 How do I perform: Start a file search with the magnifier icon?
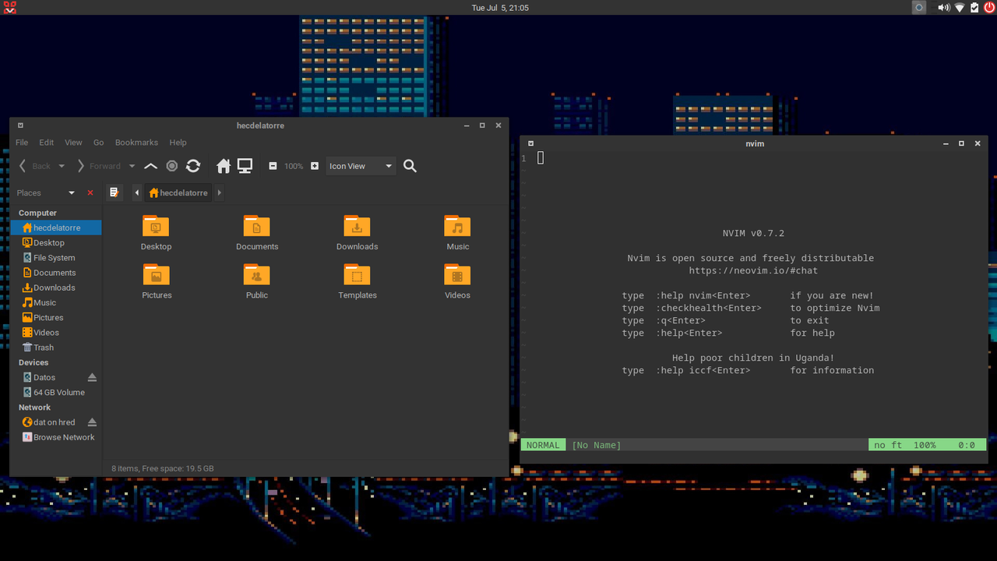[410, 165]
